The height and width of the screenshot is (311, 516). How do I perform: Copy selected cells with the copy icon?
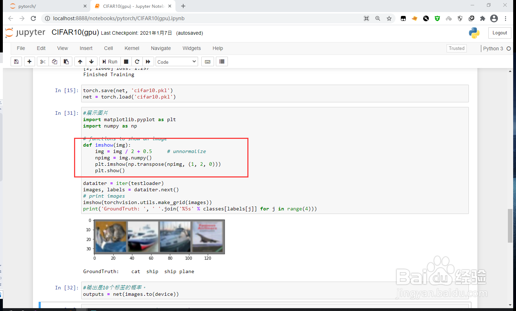[x=55, y=62]
